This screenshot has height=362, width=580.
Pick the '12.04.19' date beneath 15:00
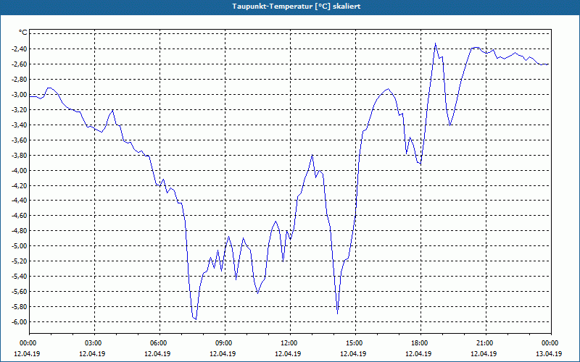[353, 353]
